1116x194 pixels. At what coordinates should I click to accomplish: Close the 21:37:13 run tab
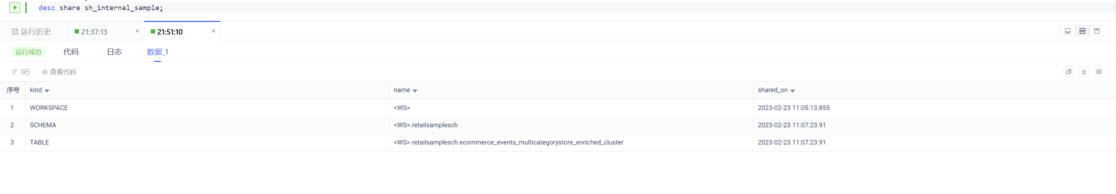(x=137, y=31)
